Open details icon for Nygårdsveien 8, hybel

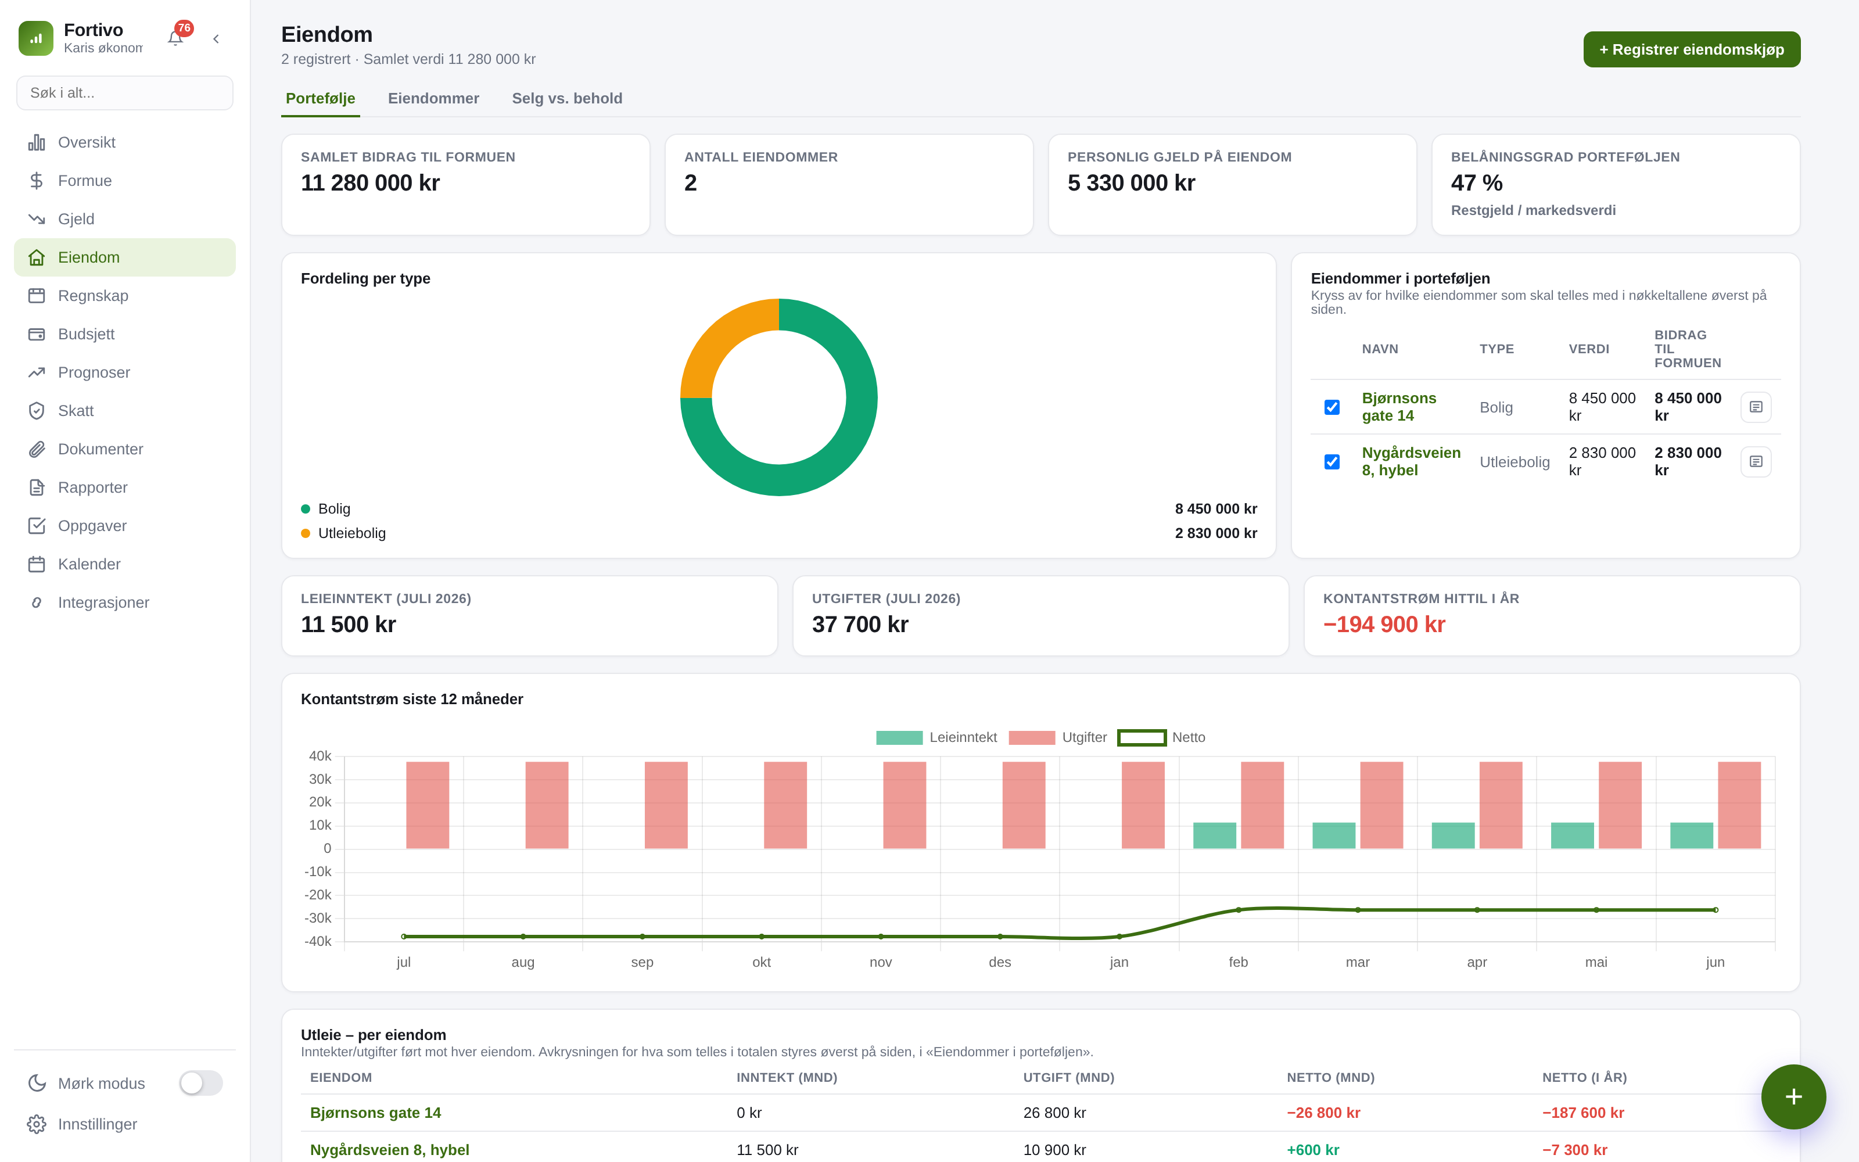coord(1755,461)
